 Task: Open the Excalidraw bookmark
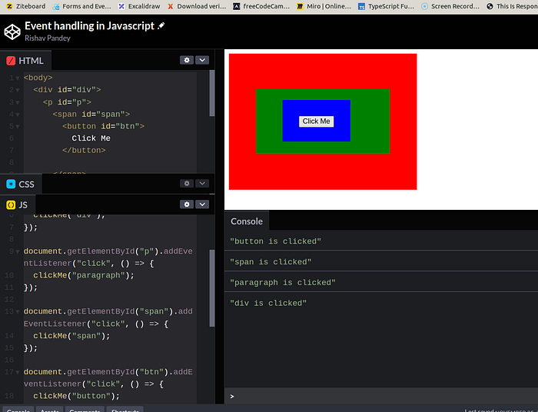[x=139, y=6]
